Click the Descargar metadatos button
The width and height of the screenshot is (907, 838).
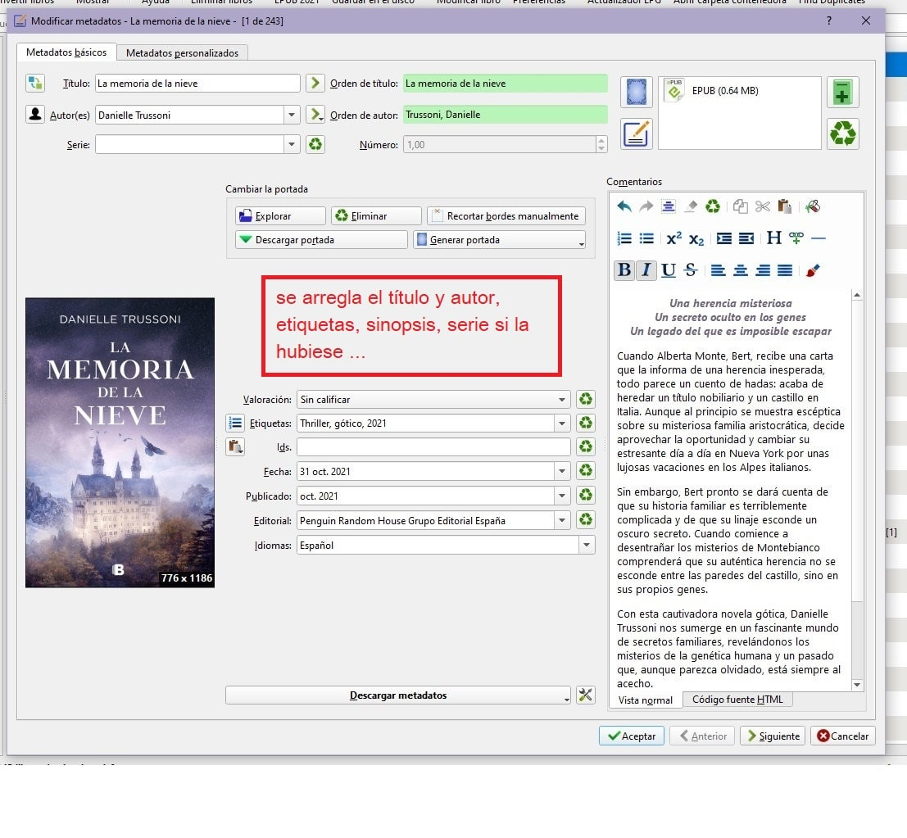[397, 695]
